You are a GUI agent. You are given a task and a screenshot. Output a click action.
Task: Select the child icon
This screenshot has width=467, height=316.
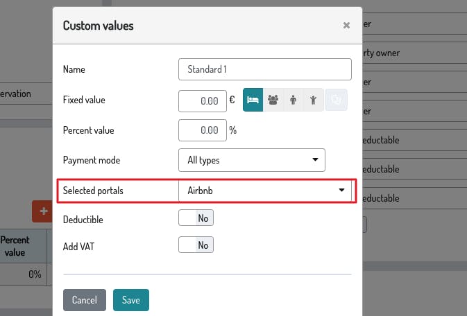click(x=314, y=100)
